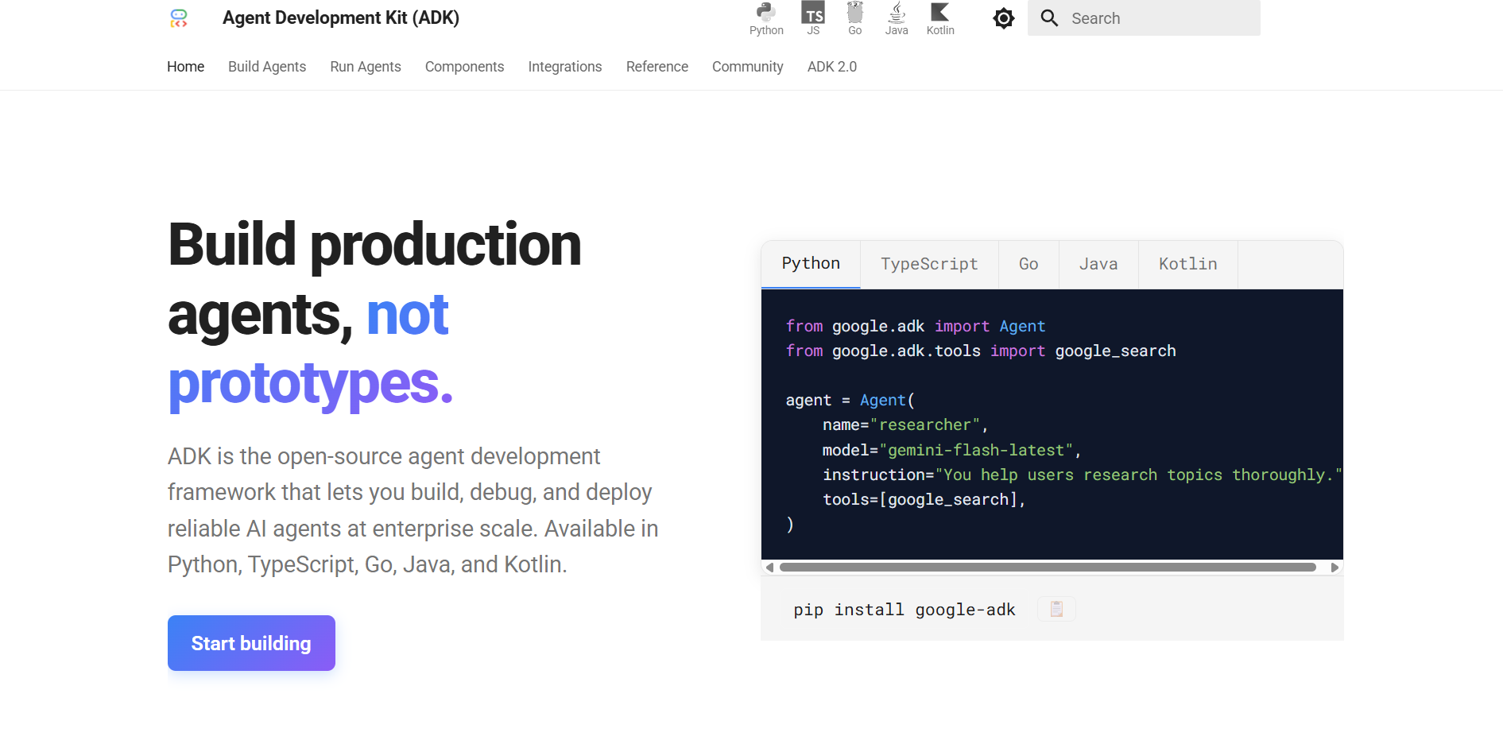Click the 'gemini-flash-latest' model string
The width and height of the screenshot is (1503, 748).
point(976,450)
